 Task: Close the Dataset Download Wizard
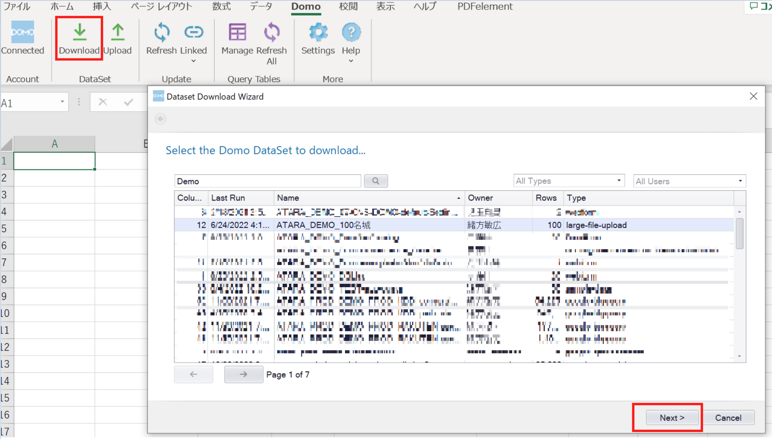(x=753, y=96)
